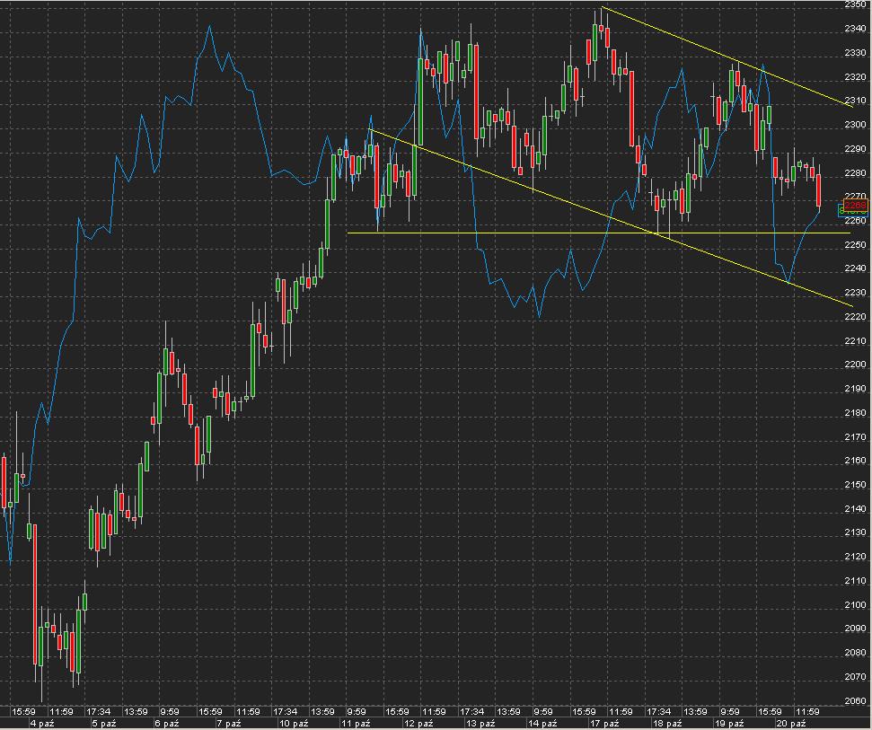
Task: Click the 2110 price axis label
Action: point(855,581)
